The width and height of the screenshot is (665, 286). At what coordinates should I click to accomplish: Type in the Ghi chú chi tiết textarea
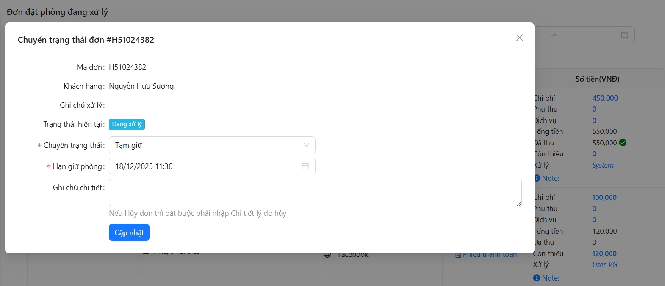point(315,193)
